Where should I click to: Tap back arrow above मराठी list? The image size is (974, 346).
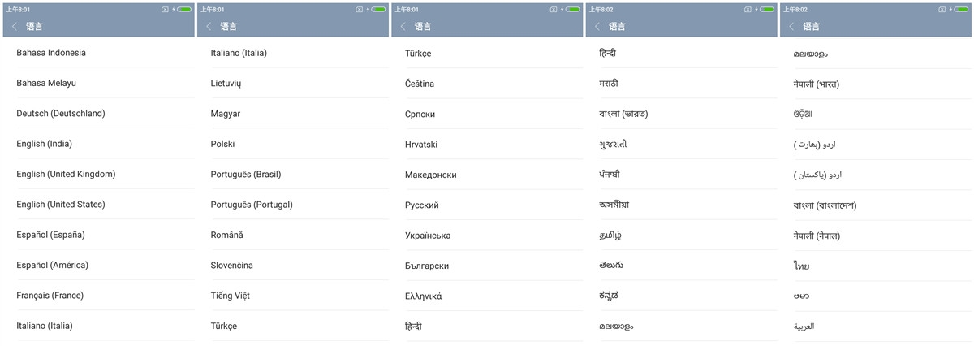tap(597, 27)
